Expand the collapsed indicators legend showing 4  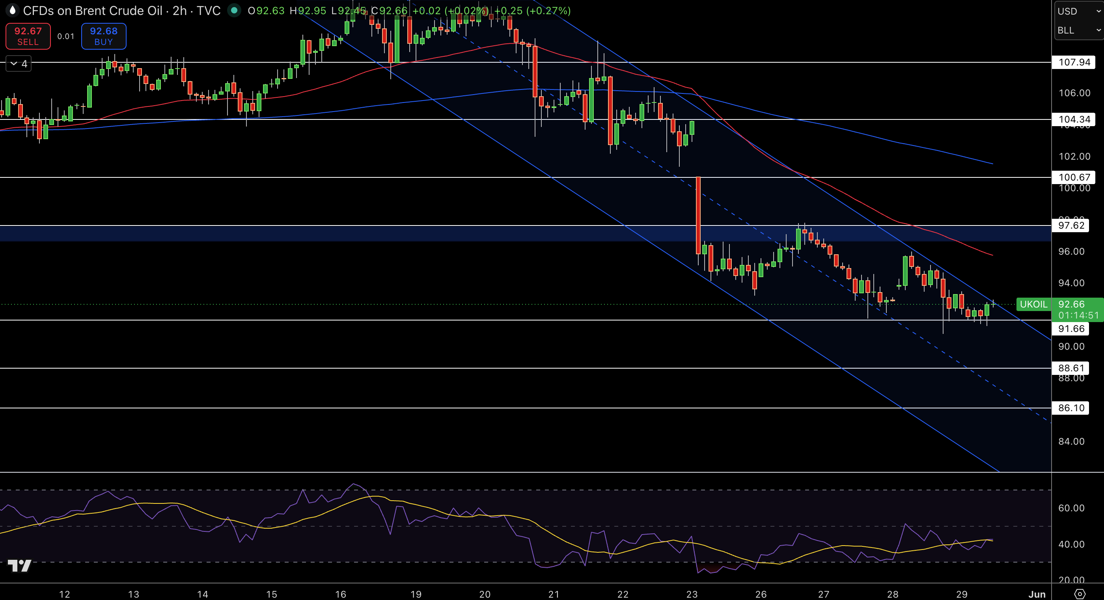(19, 64)
